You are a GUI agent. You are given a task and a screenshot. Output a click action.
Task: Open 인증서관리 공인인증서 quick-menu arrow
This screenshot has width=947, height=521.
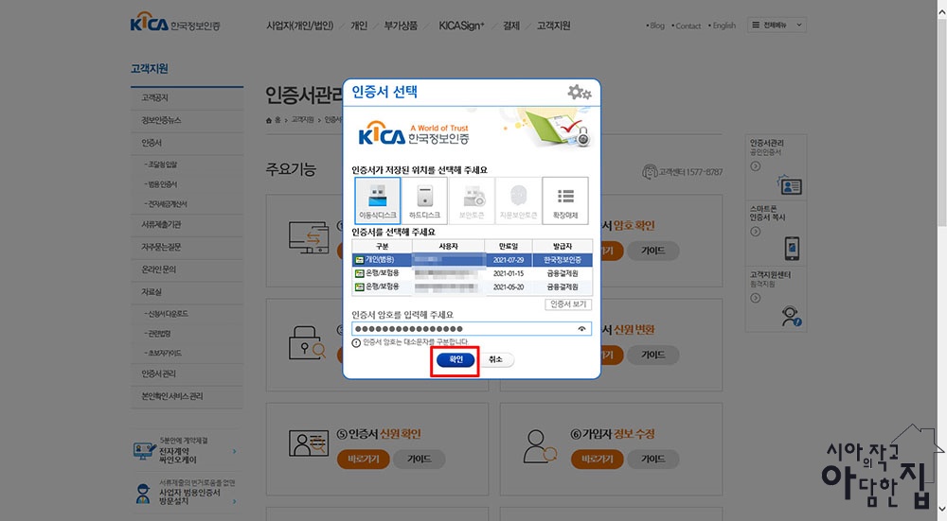756,165
